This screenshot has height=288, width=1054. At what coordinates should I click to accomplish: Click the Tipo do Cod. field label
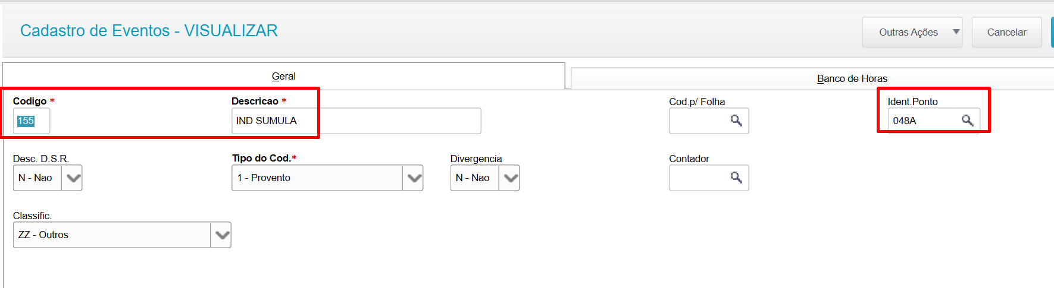261,159
